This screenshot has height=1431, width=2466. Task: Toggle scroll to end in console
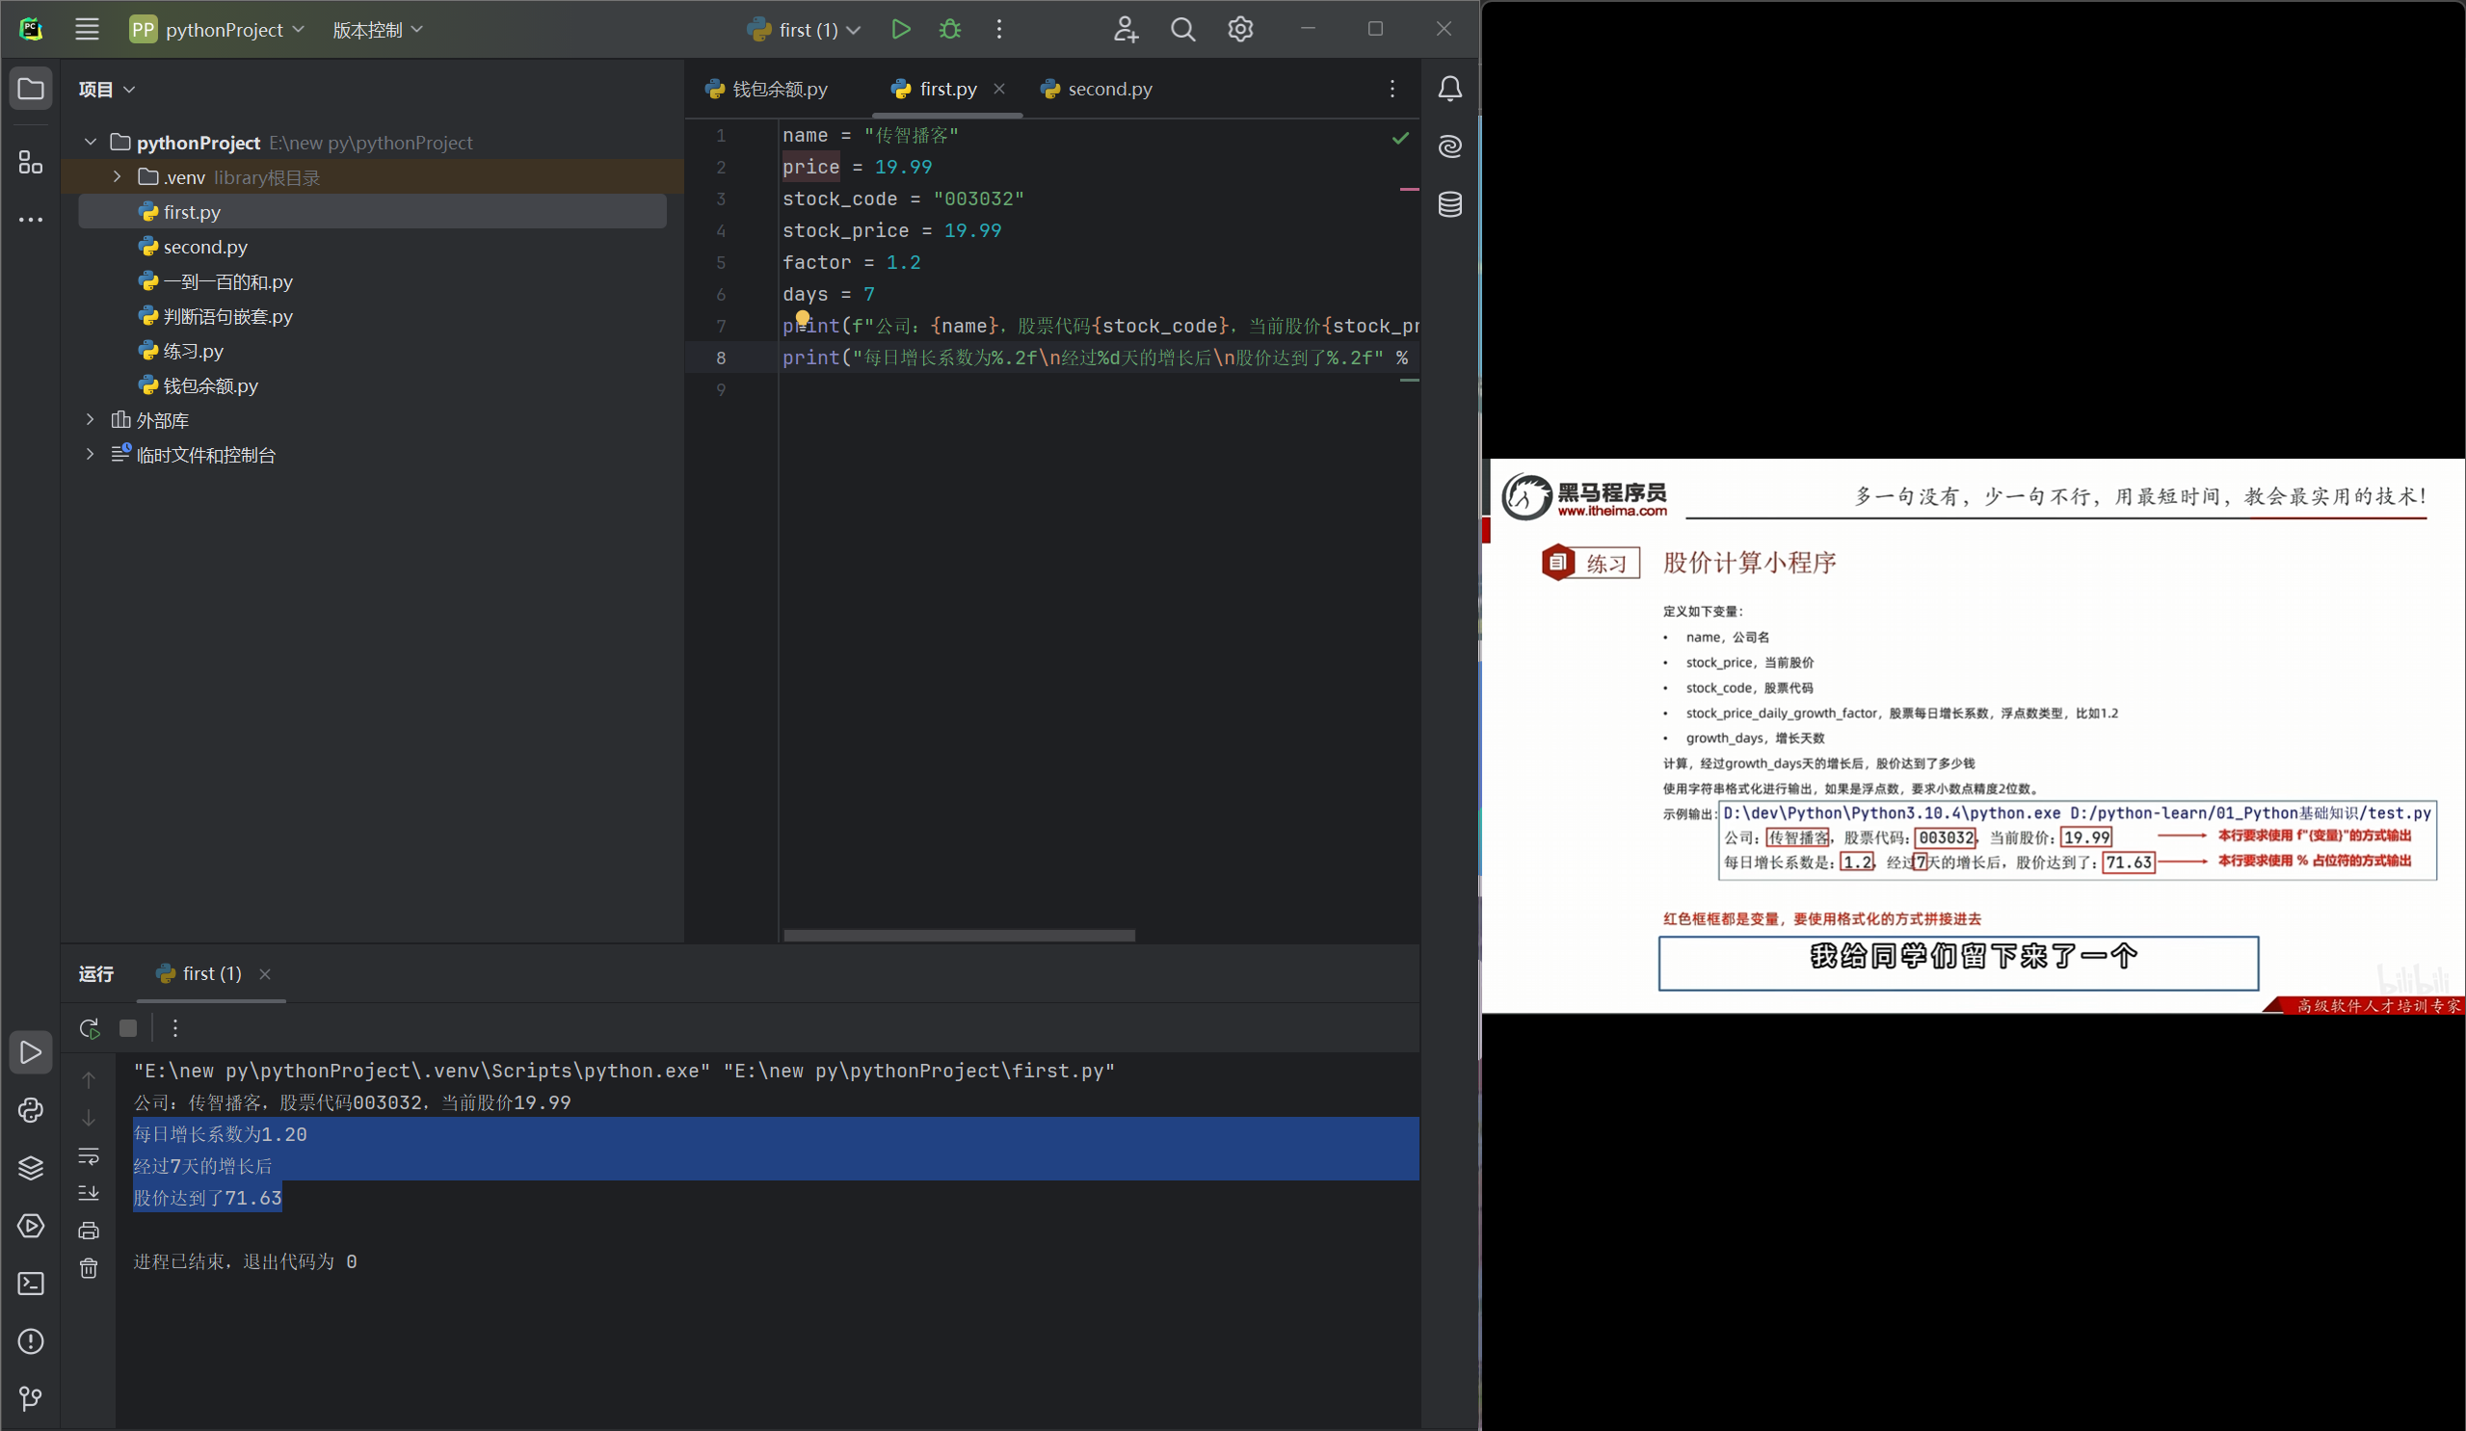pos(88,1193)
